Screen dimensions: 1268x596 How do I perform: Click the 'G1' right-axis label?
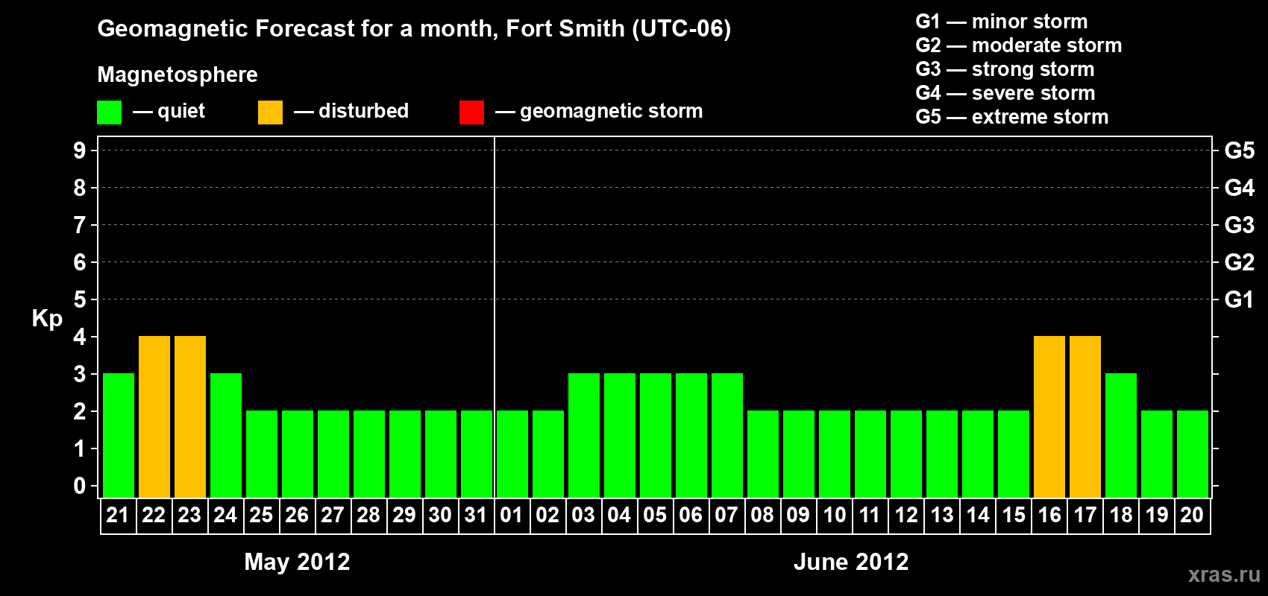(x=1240, y=299)
